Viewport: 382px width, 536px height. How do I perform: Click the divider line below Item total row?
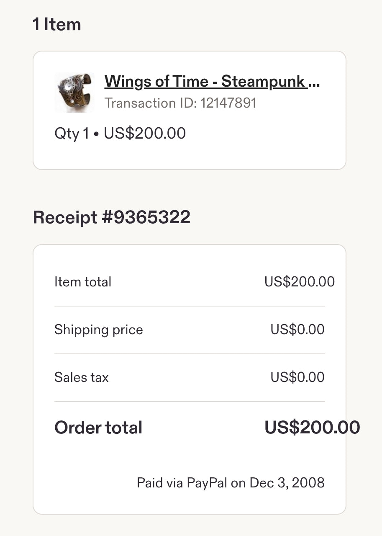point(190,306)
